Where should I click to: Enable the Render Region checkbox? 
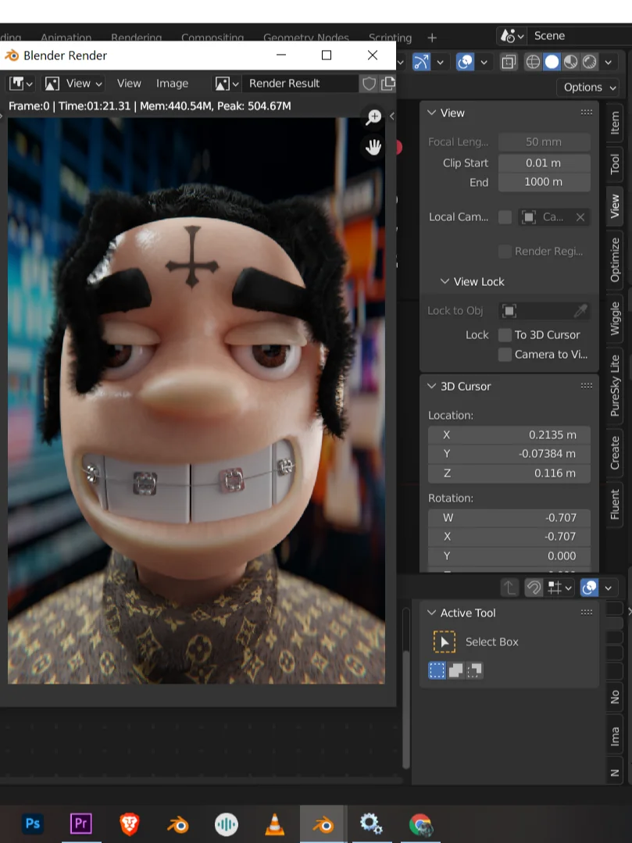[505, 251]
